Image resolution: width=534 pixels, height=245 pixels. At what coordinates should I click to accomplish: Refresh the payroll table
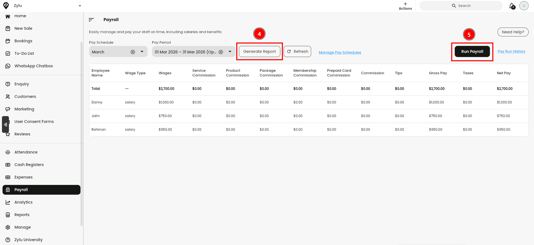297,52
